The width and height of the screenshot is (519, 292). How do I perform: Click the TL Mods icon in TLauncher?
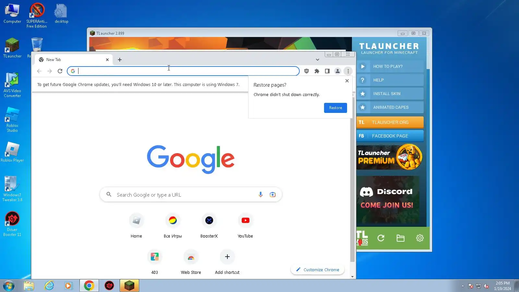pyautogui.click(x=362, y=238)
